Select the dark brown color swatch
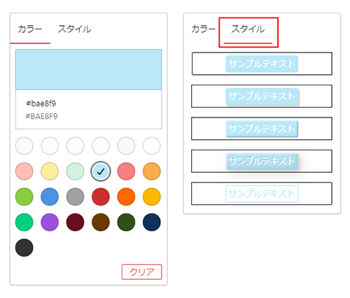The image size is (350, 298). 101,222
